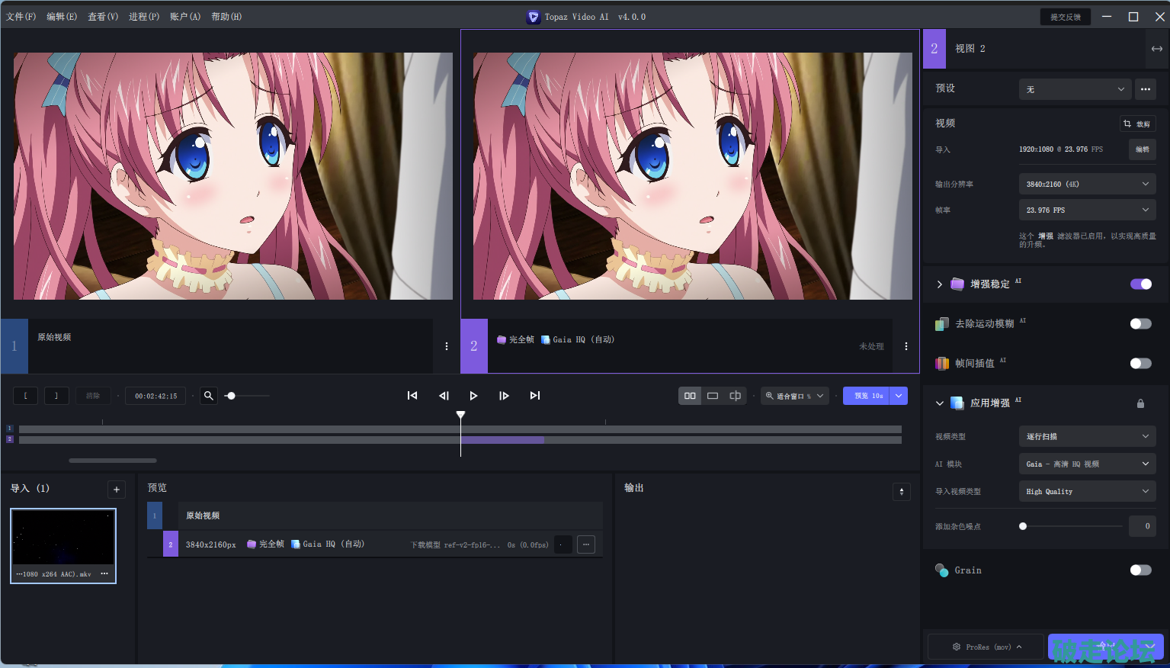
Task: Open the AI 模块 Gaia dropdown
Action: point(1087,464)
